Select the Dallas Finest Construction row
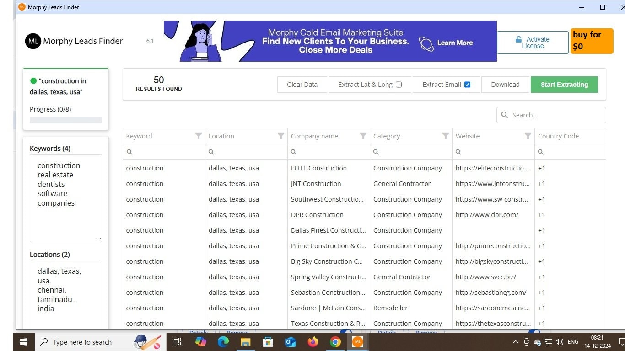Image resolution: width=625 pixels, height=351 pixels. (364, 230)
